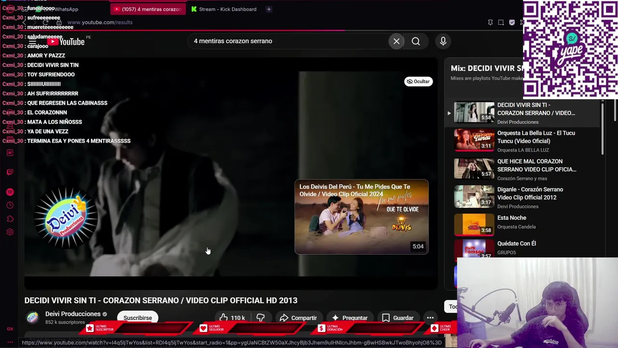Open the Spotify sidebar icon
The image size is (618, 348).
(x=10, y=192)
